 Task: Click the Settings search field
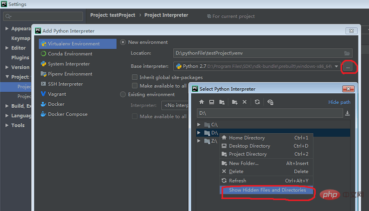(x=43, y=16)
